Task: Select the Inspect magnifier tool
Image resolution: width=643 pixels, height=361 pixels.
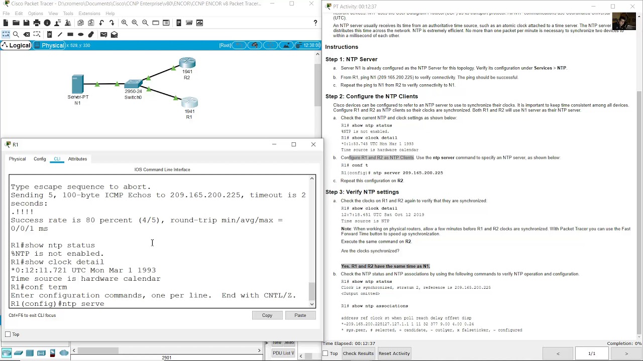Action: pyautogui.click(x=16, y=35)
